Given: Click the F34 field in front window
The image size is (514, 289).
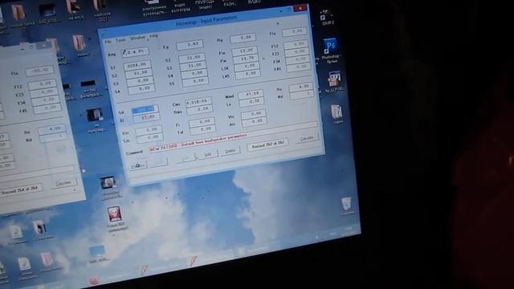Looking at the screenshot, I should pyautogui.click(x=298, y=59).
